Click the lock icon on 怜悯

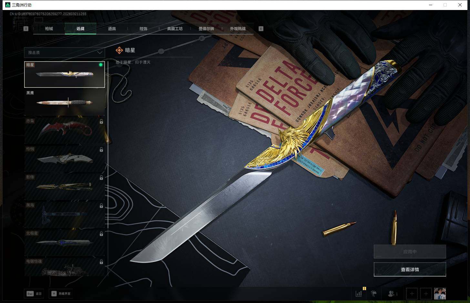[x=101, y=150]
